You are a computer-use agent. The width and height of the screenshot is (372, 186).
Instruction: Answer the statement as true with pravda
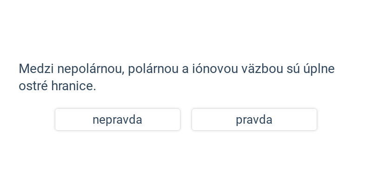point(254,120)
